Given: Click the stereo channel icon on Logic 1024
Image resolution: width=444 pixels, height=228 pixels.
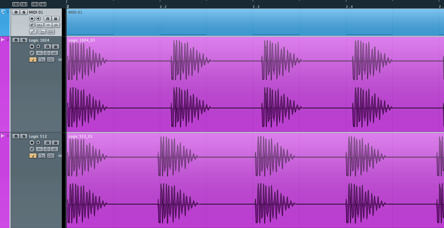Looking at the screenshot, I should point(60,60).
